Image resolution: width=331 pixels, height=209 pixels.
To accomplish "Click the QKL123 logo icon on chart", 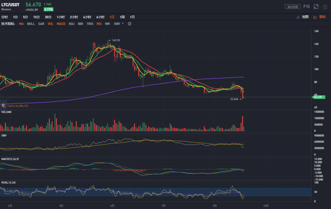I will click(x=4, y=106).
